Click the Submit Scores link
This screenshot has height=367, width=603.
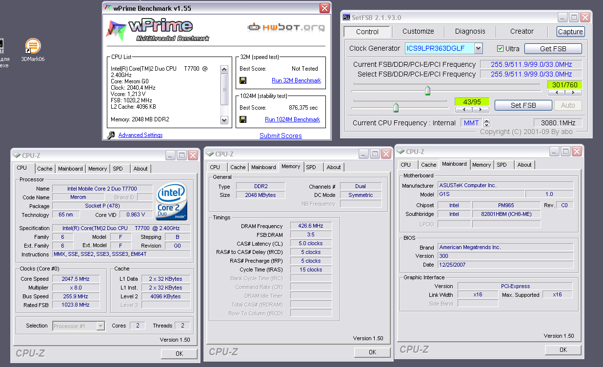(x=281, y=135)
